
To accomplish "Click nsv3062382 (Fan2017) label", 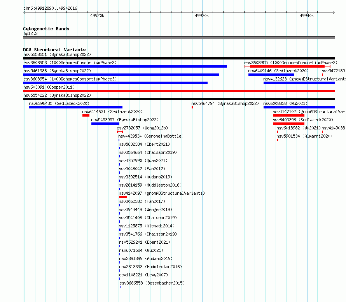I will 142,201.
